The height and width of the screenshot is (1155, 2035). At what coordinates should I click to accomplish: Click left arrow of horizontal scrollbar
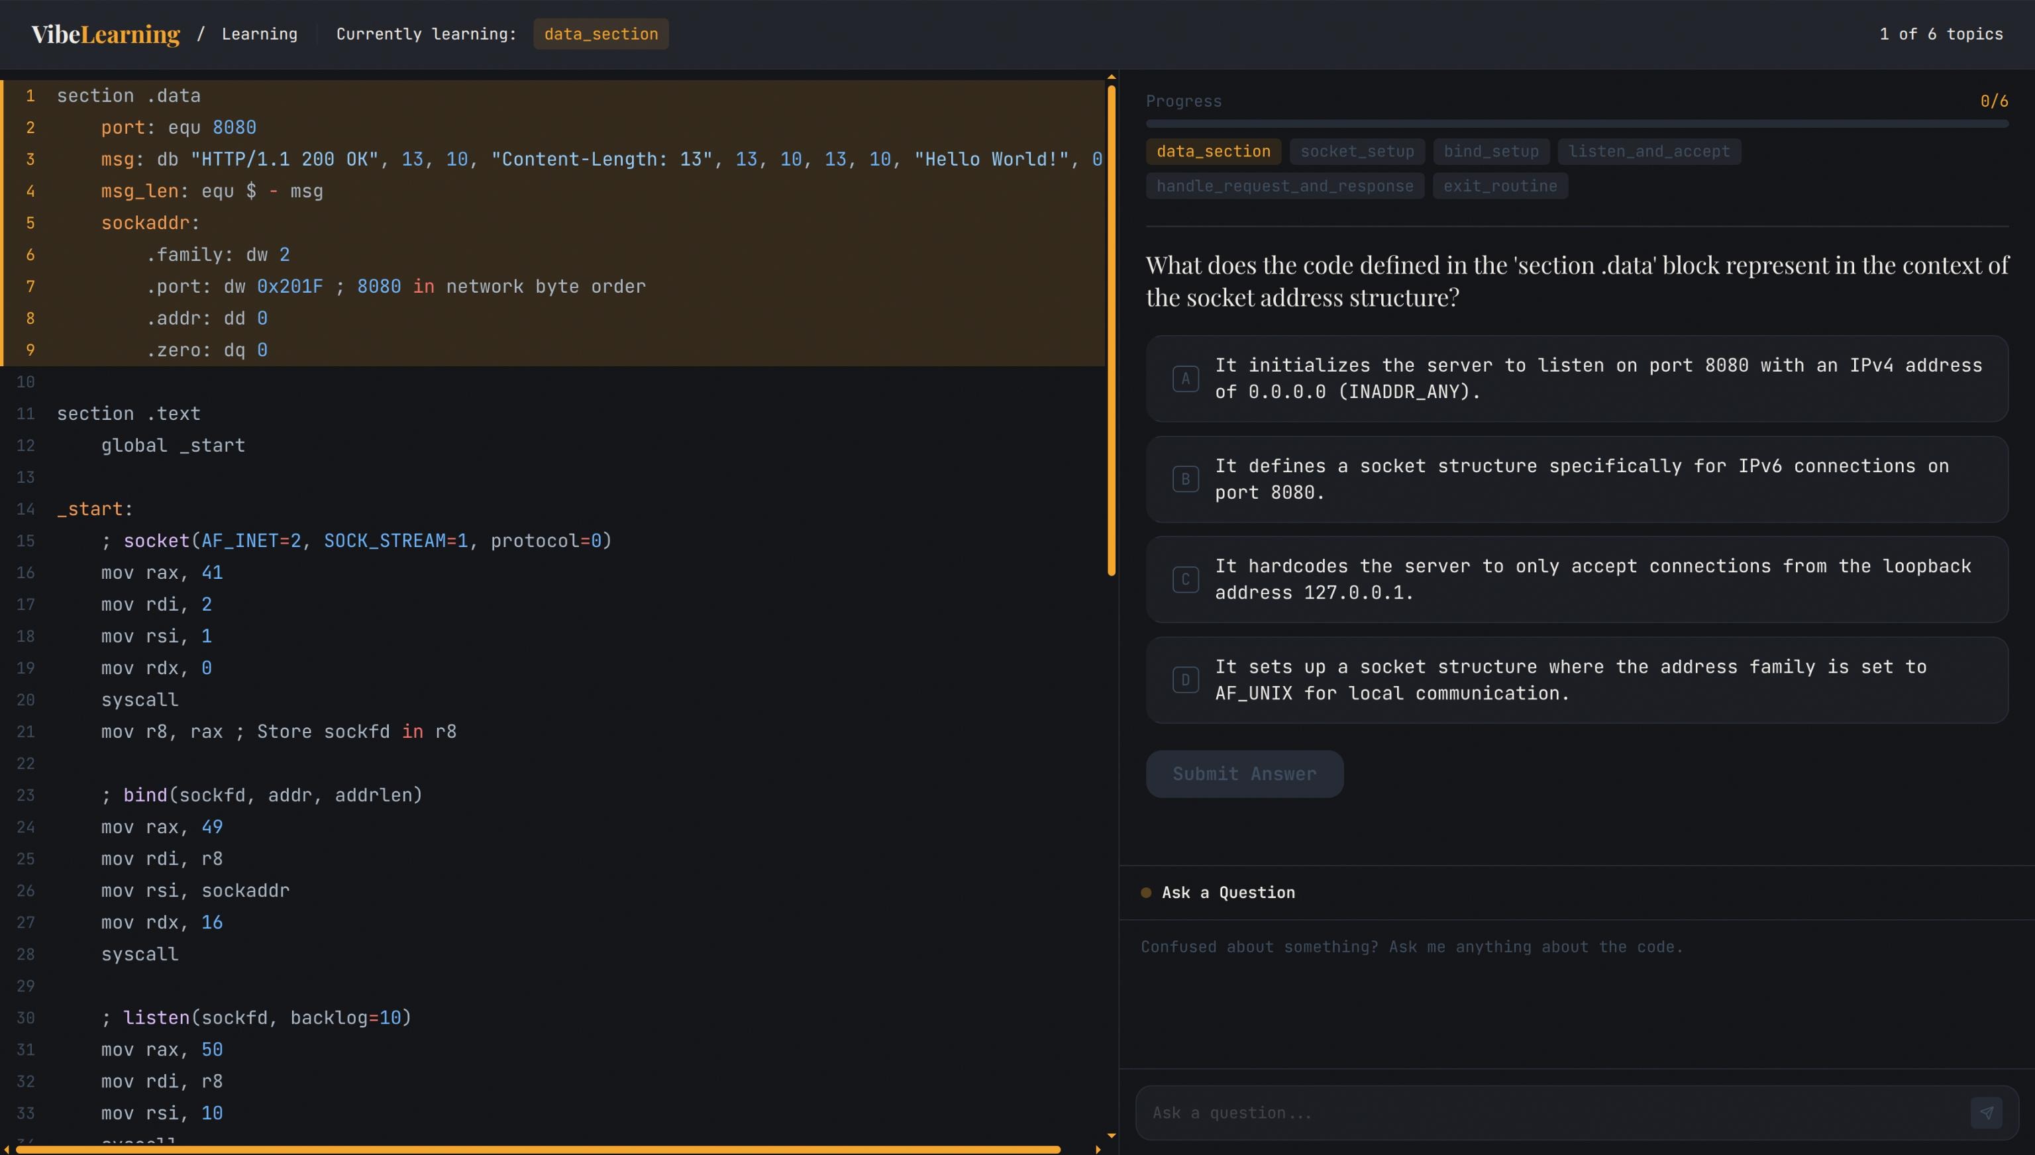[7, 1148]
